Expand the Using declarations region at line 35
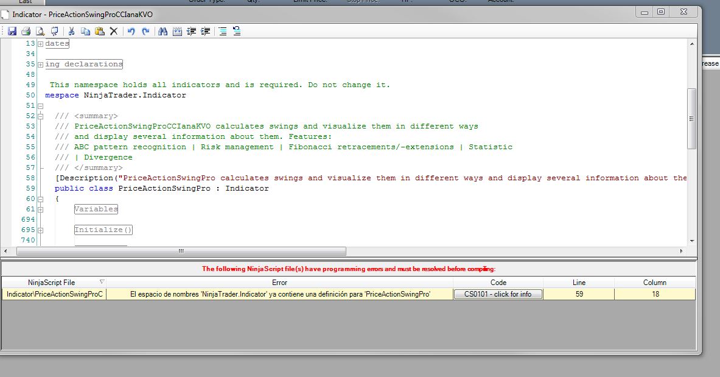Viewport: 720px width, 377px height. 40,65
